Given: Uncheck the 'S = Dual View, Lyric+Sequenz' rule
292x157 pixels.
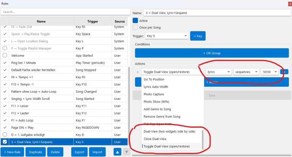Looking at the screenshot, I should 5,142.
